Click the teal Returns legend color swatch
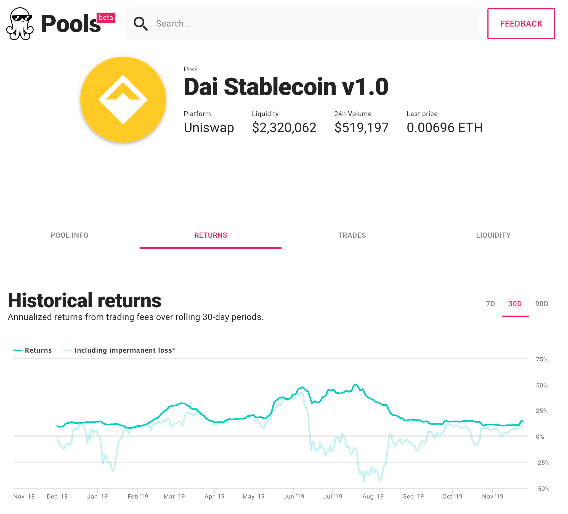Screen dimensions: 568x514 pyautogui.click(x=17, y=350)
